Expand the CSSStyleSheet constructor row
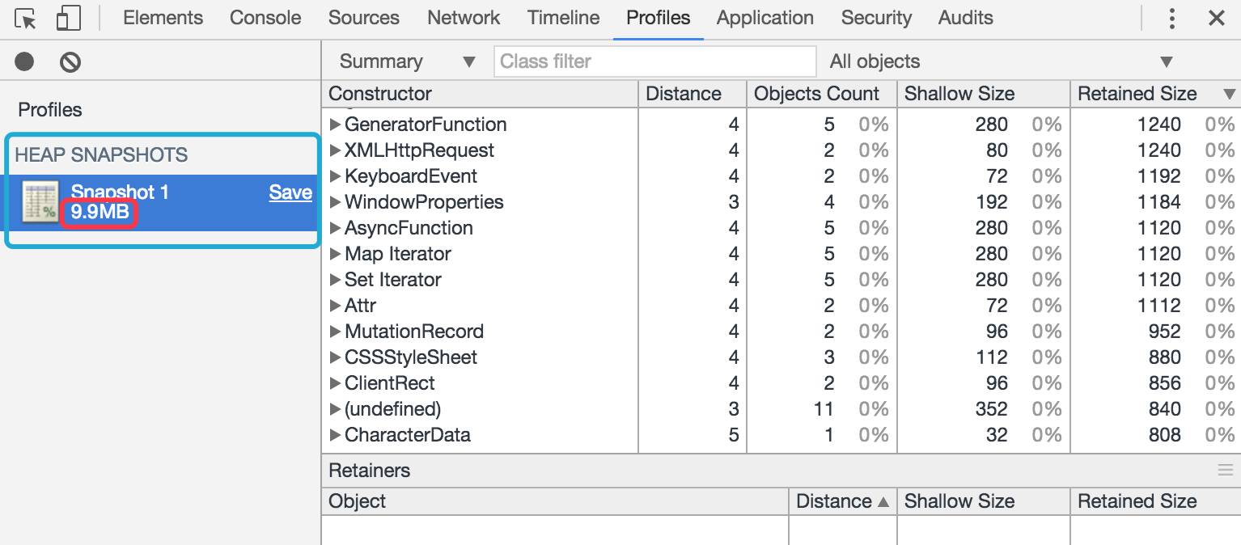The height and width of the screenshot is (545, 1241). (336, 357)
